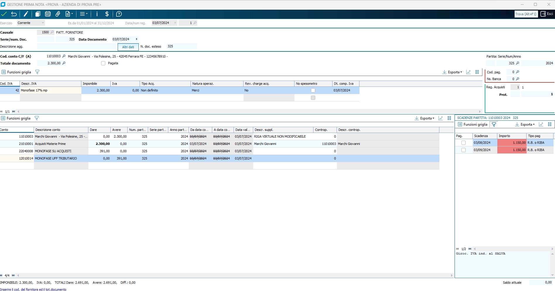Click the info 'i' toolbar icon

tap(97, 14)
